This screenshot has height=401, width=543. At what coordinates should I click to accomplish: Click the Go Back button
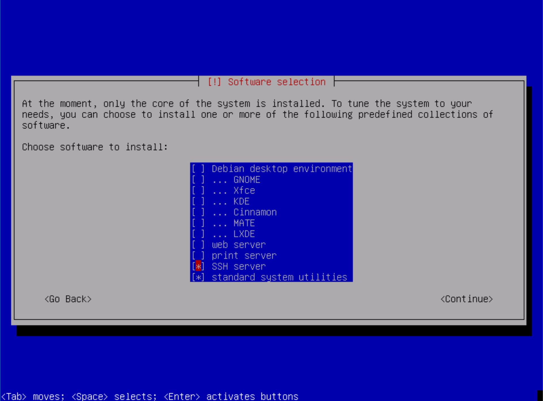click(x=68, y=299)
